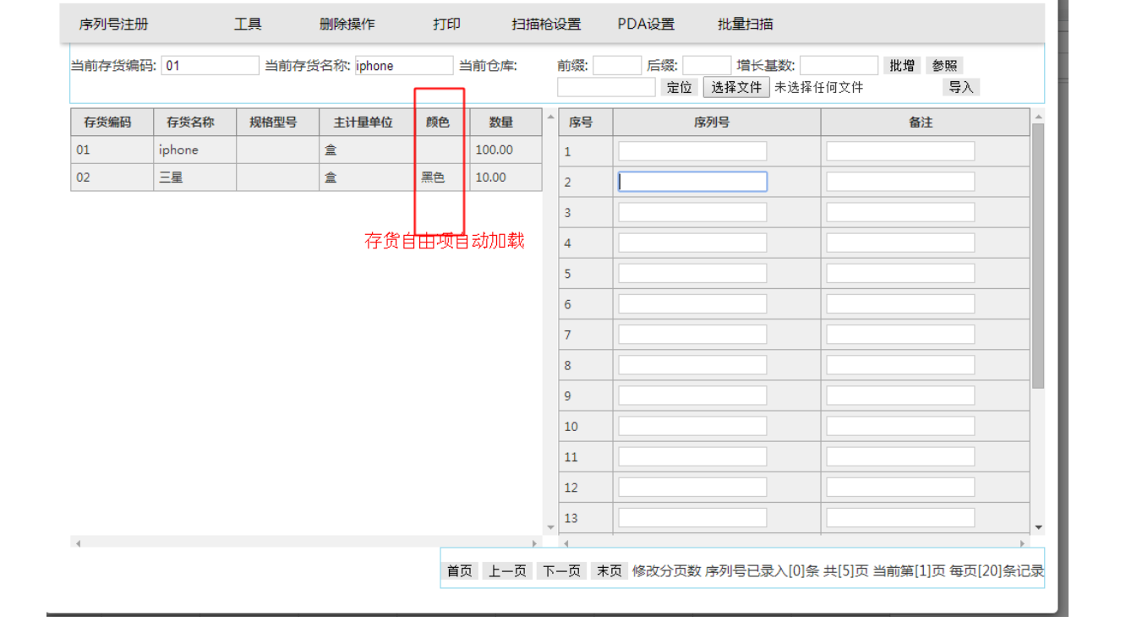The height and width of the screenshot is (627, 1137).
Task: Open PDA设置 menu item
Action: 646,25
